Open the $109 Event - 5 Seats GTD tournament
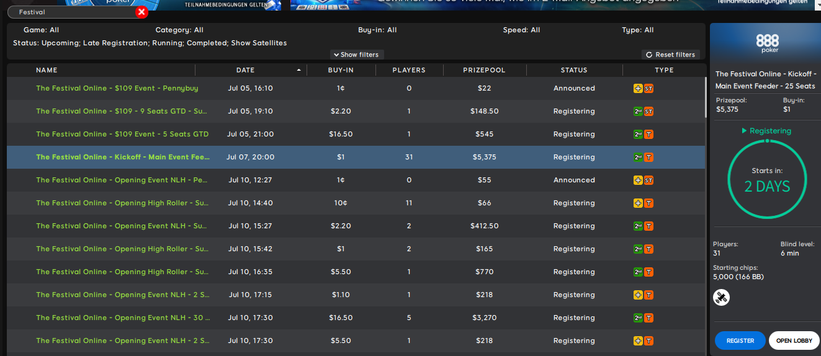Viewport: 821px width, 356px height. click(122, 134)
